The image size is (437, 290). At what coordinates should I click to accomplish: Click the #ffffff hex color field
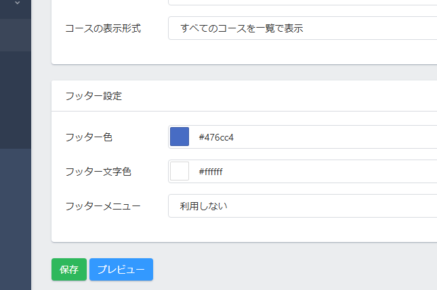tap(312, 172)
